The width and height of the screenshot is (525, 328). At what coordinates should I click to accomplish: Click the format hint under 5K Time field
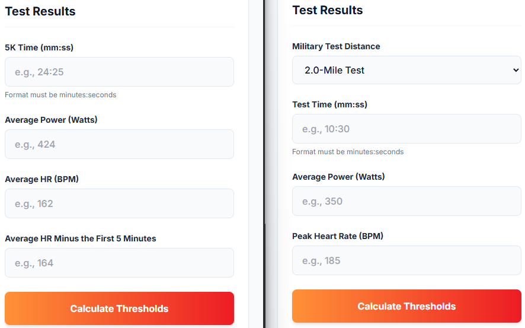point(60,95)
